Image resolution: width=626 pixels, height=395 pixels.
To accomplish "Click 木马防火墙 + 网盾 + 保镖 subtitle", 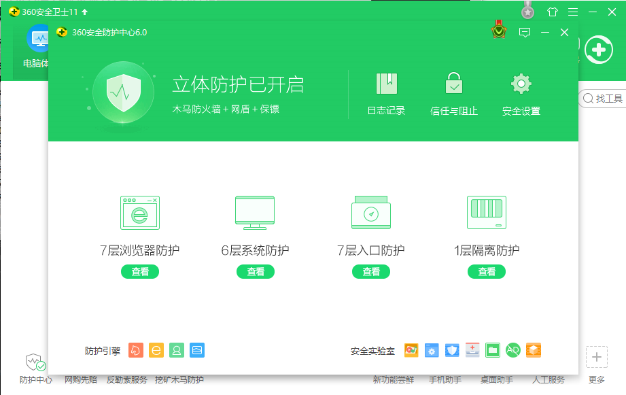I will (x=226, y=109).
